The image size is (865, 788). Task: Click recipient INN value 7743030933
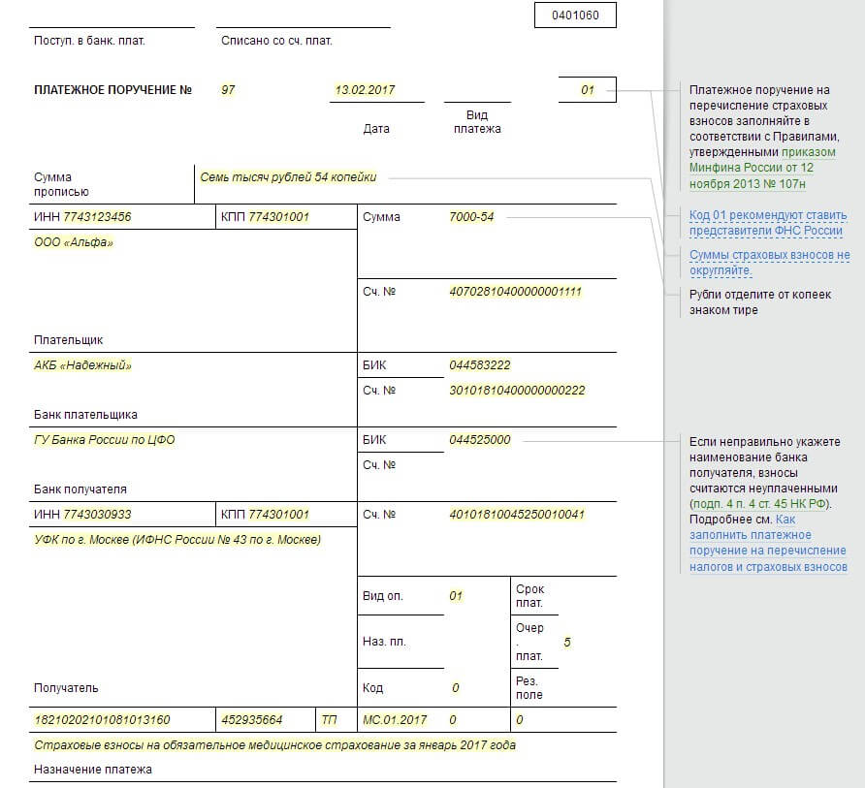click(97, 515)
